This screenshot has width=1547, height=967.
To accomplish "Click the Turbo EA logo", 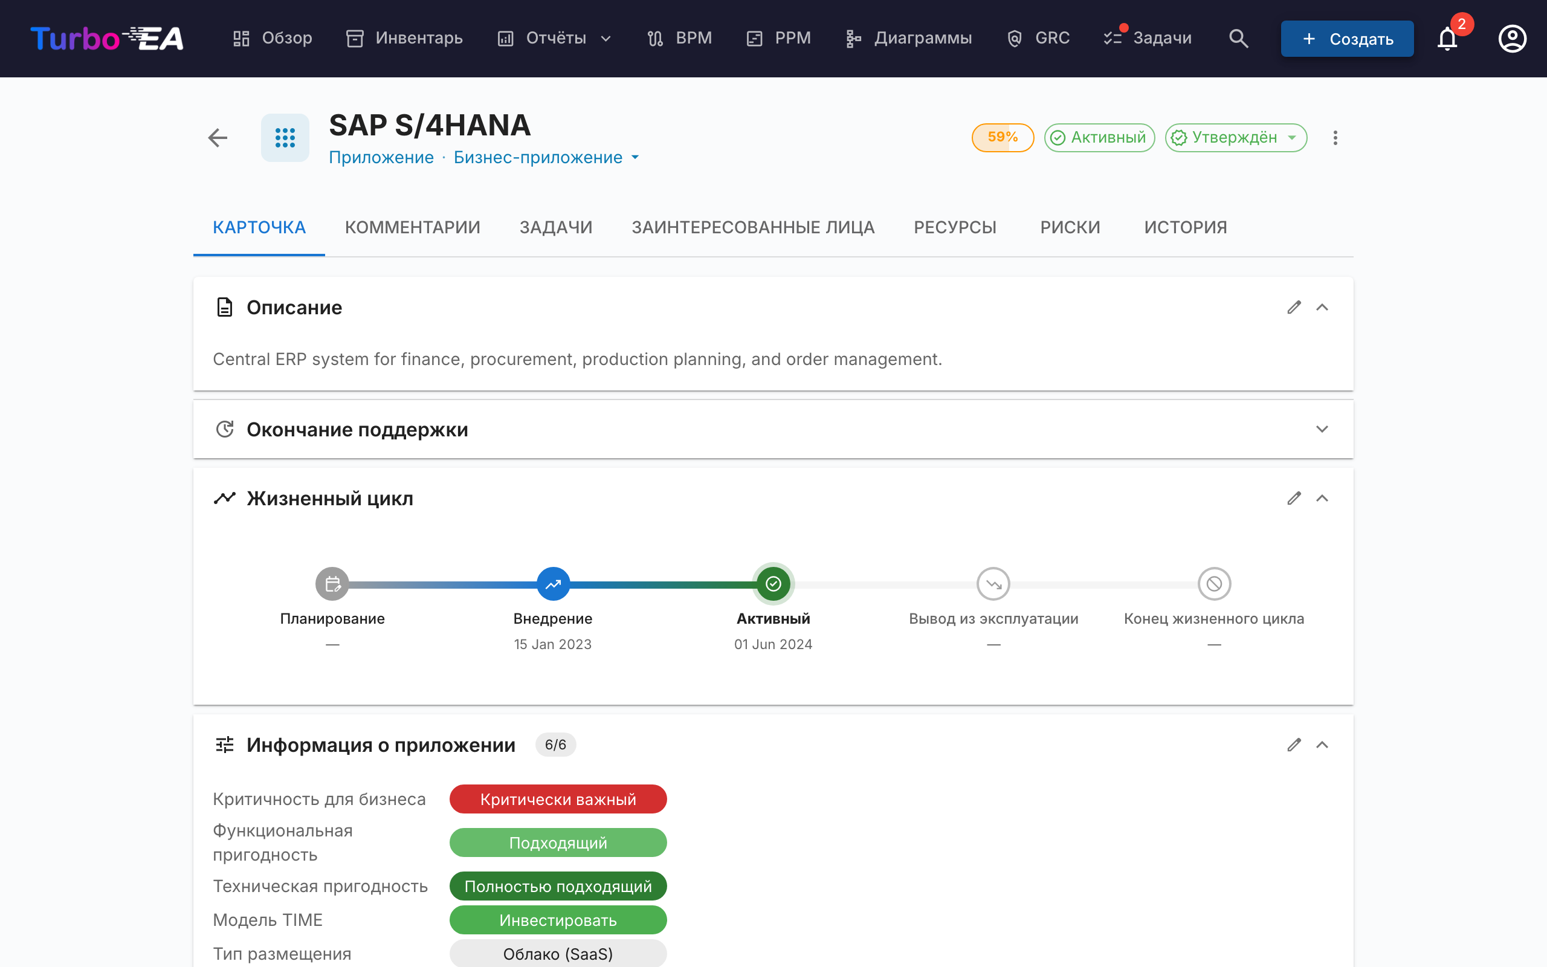I will [107, 38].
